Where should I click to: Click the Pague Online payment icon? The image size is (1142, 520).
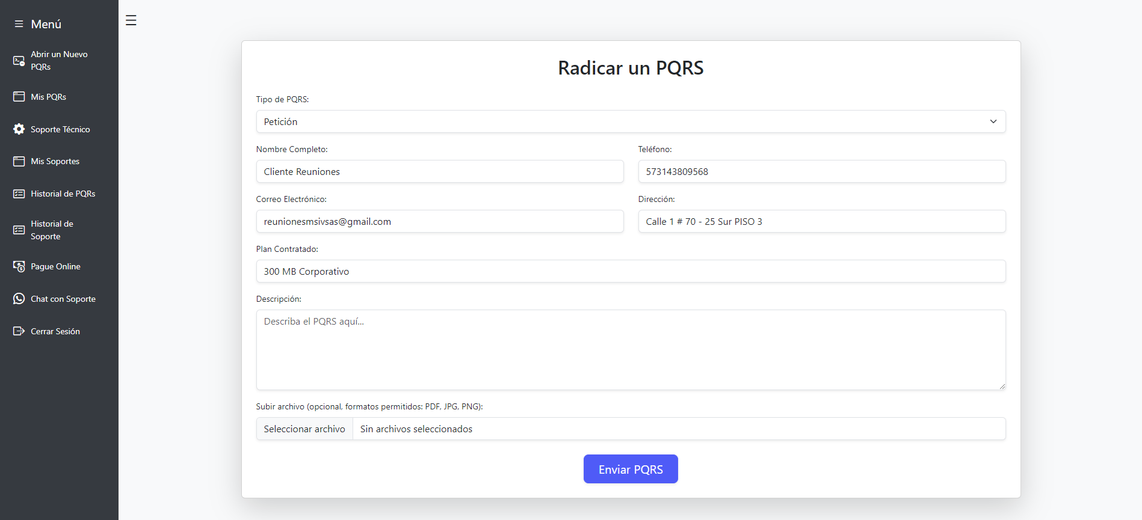pos(19,266)
